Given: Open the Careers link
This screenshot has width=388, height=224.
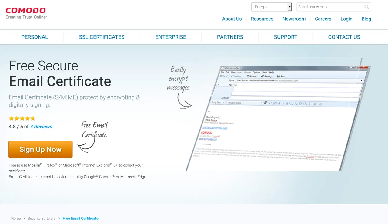Looking at the screenshot, I should tap(323, 19).
